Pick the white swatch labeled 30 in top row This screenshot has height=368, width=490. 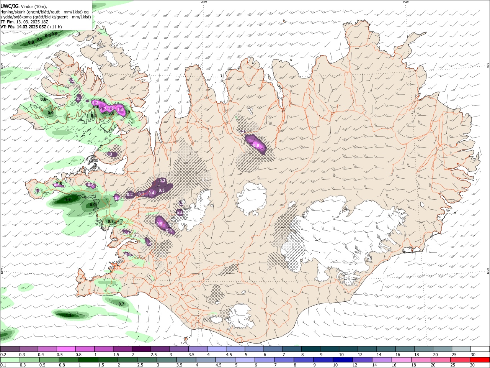point(480,349)
